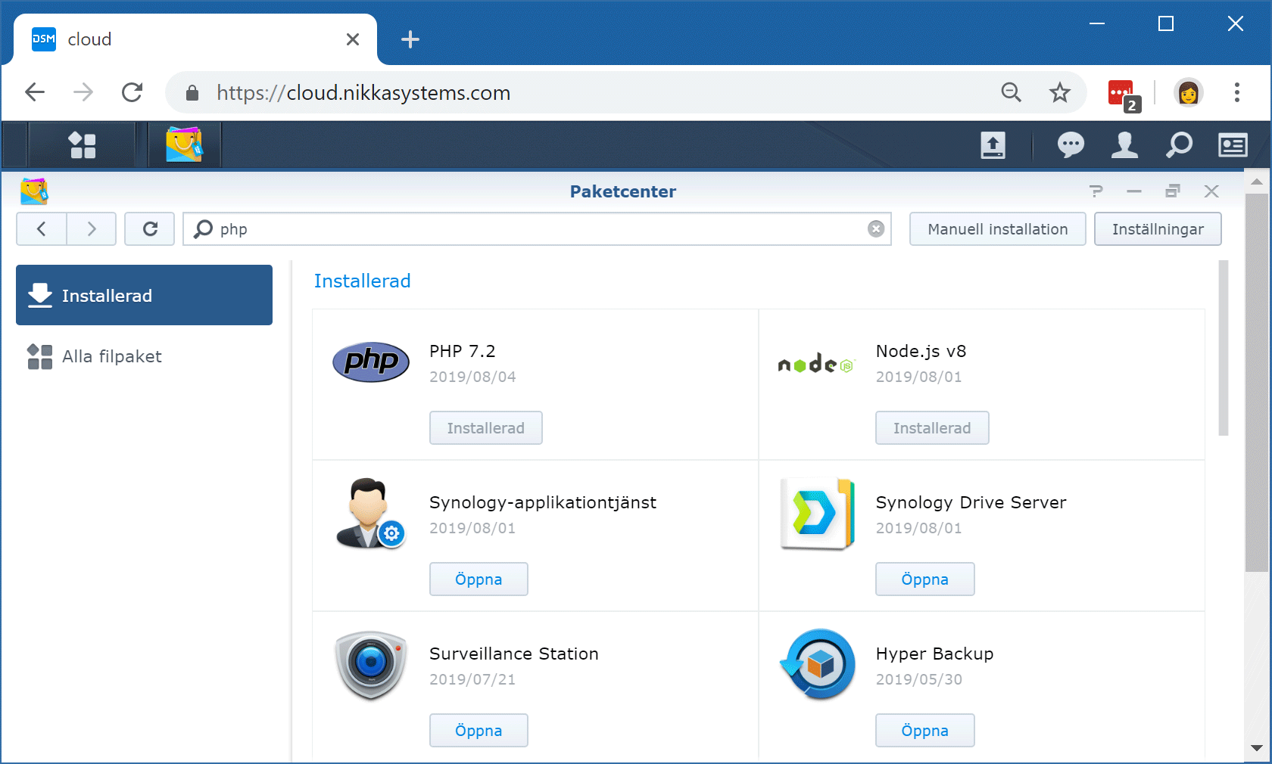The width and height of the screenshot is (1272, 764).
Task: Click the Synology Drive Server icon
Action: coord(818,514)
